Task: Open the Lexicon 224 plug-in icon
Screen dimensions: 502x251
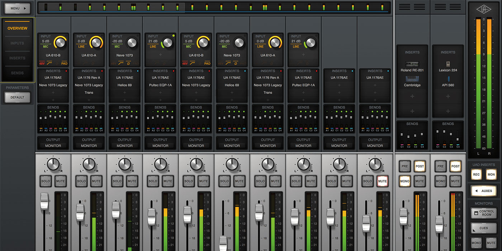Action: 448,64
